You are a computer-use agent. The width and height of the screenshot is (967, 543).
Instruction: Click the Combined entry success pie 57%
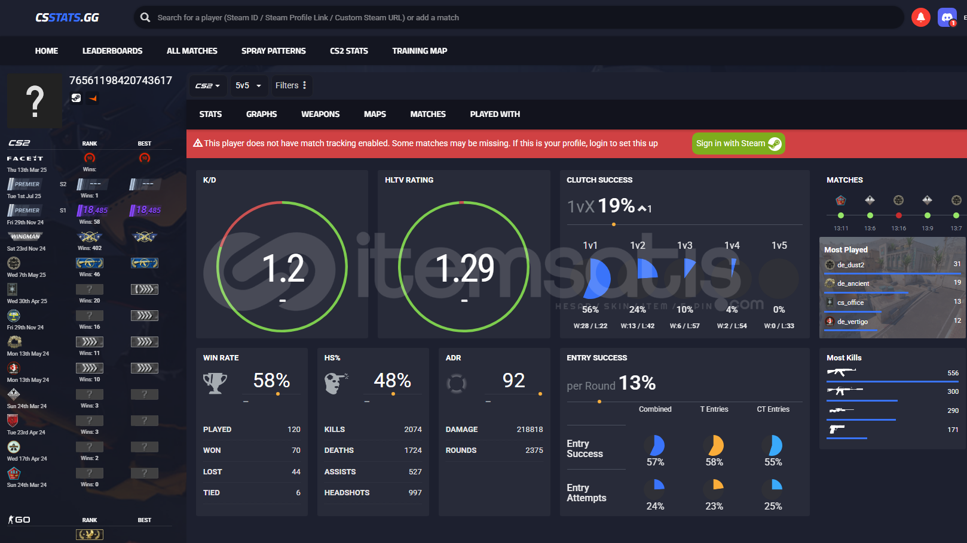pos(655,446)
